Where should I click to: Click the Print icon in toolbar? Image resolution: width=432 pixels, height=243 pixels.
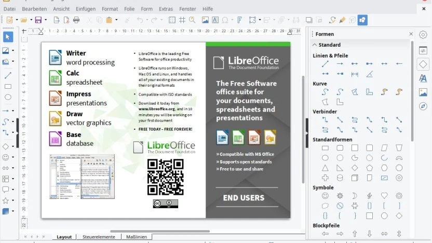(76, 20)
